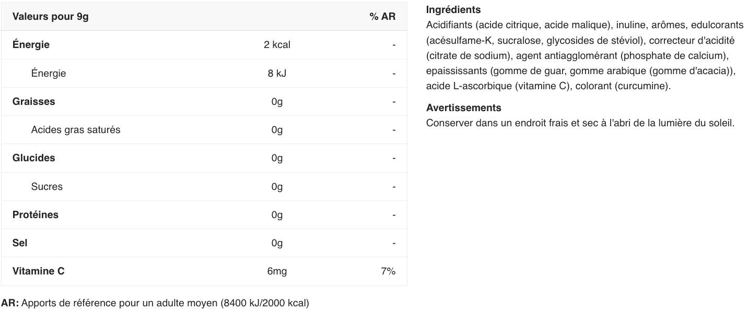Click the 7% reference intake value
The image size is (748, 311).
pos(388,271)
